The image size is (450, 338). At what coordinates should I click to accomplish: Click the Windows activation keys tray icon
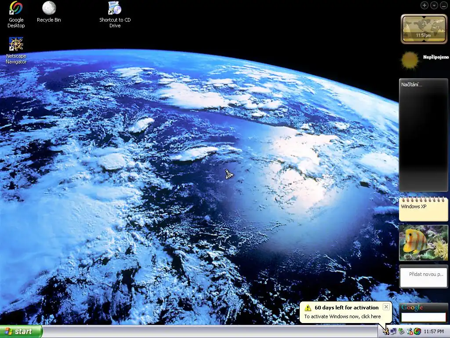pos(386,332)
